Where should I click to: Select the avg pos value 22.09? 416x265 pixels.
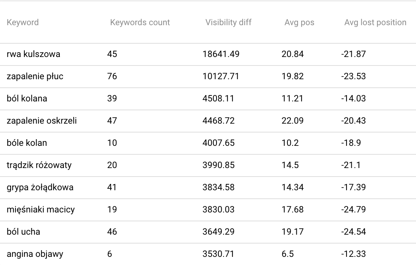point(292,121)
